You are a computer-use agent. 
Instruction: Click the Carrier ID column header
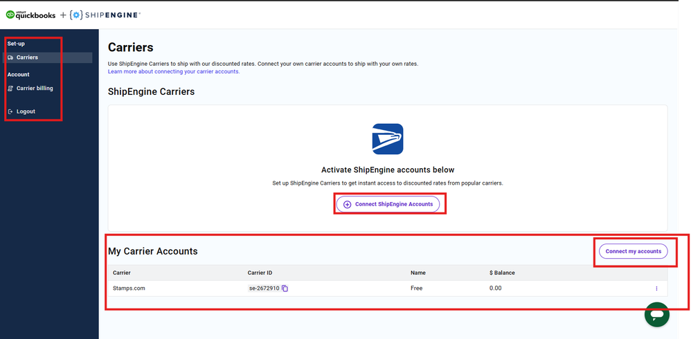tap(260, 273)
